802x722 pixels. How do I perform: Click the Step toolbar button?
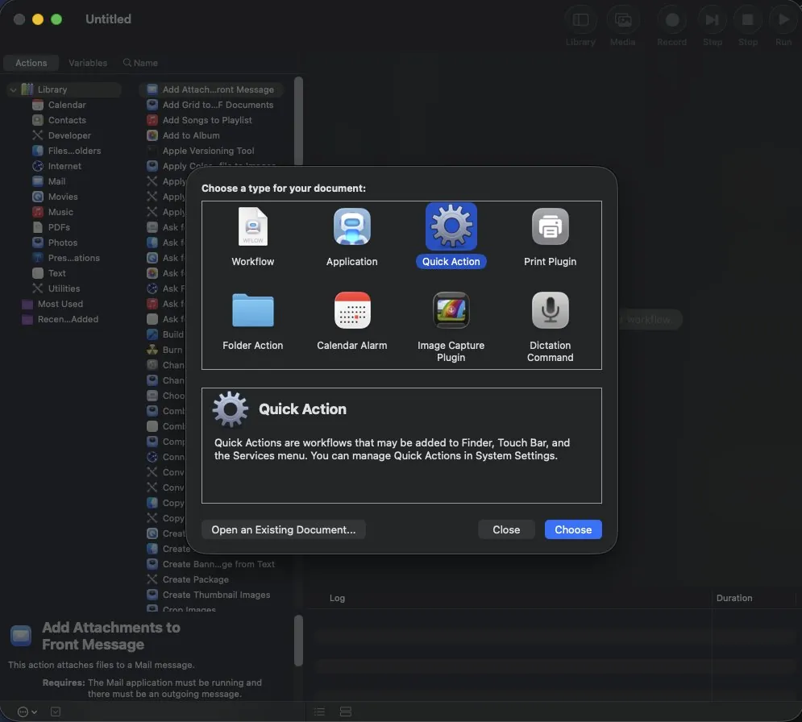click(x=712, y=20)
